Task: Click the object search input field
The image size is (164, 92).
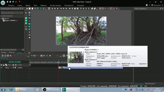Action: tap(12, 13)
